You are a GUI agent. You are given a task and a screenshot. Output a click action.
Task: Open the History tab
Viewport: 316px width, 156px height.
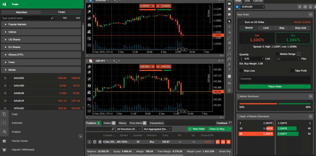[x=122, y=123]
